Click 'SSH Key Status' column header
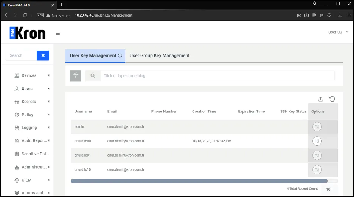 [293, 111]
